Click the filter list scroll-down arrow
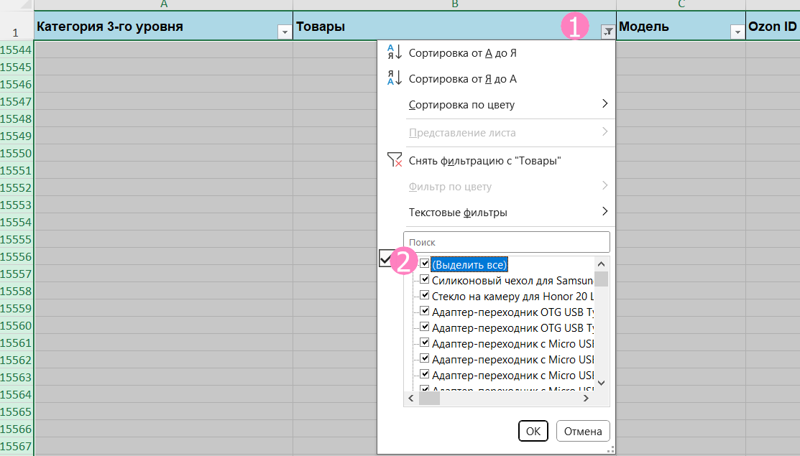The image size is (800, 456). pos(601,383)
